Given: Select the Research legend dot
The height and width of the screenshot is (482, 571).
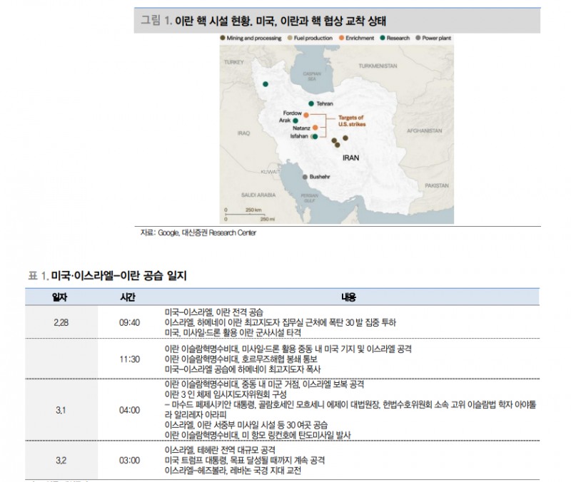Looking at the screenshot, I should tap(383, 38).
